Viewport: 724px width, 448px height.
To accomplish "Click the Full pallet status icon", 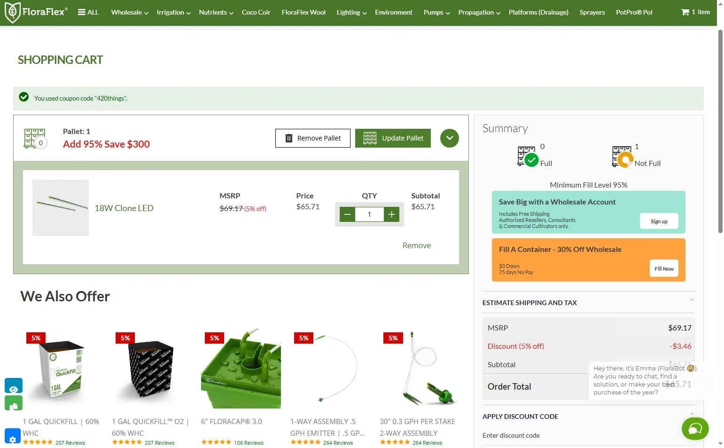I will (x=528, y=157).
